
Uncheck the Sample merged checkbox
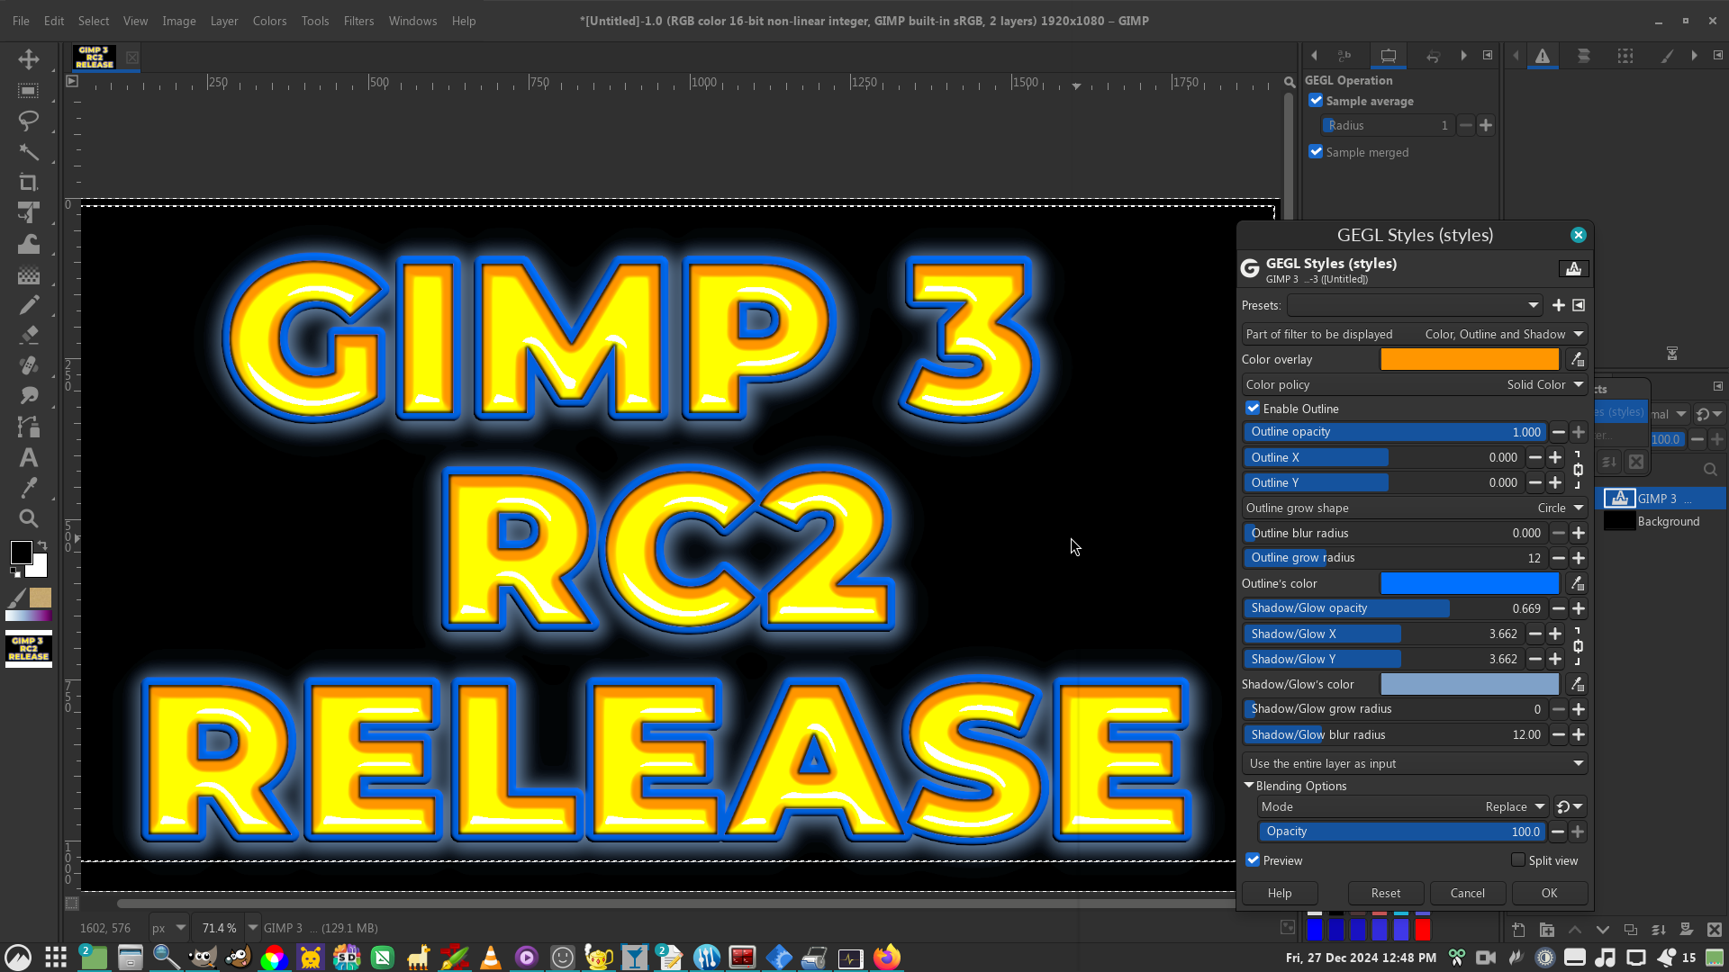point(1316,151)
